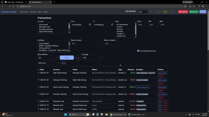
Task: Click Ask Gemini button
Action: pyautogui.click(x=187, y=2)
